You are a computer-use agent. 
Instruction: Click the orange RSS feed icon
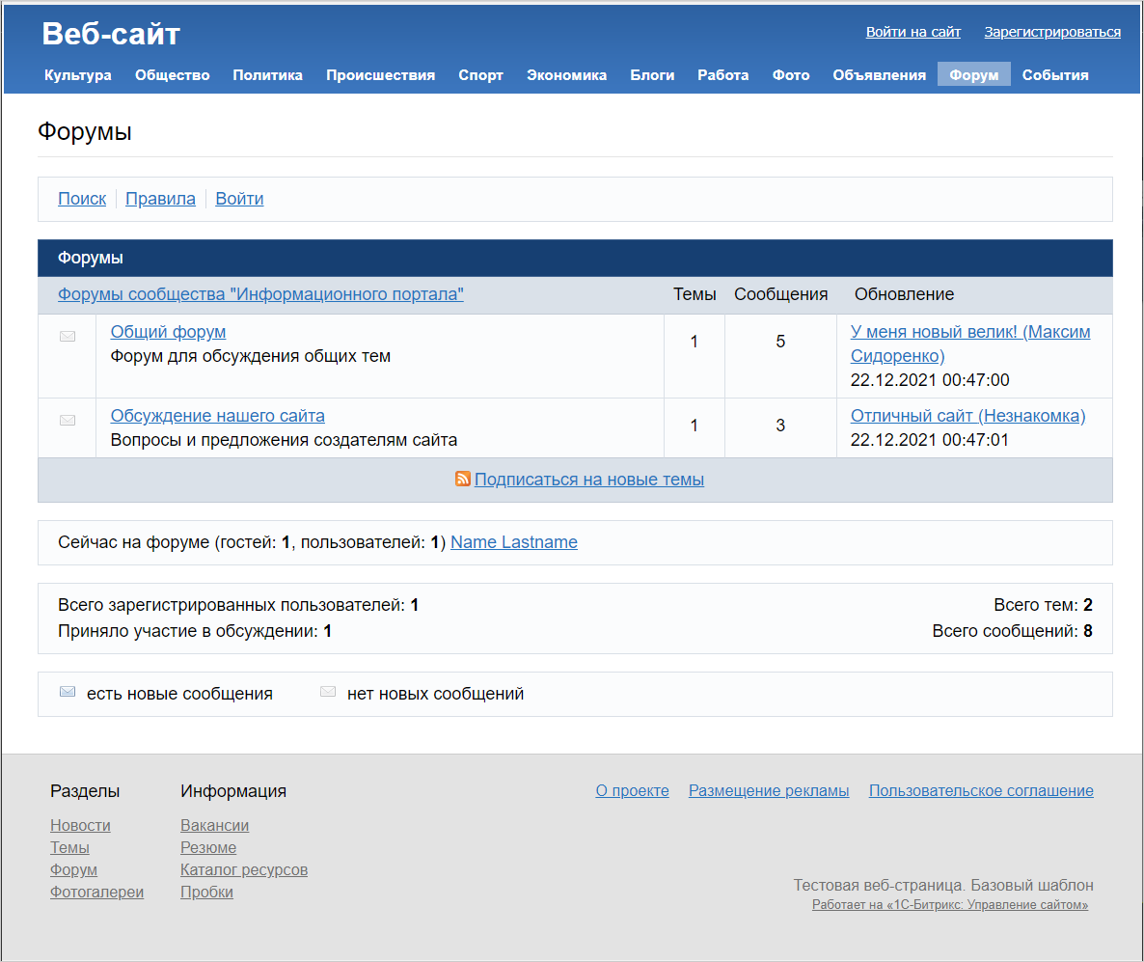point(463,480)
